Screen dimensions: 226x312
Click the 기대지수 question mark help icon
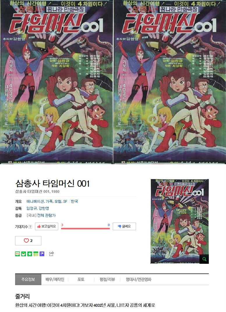coord(30,227)
